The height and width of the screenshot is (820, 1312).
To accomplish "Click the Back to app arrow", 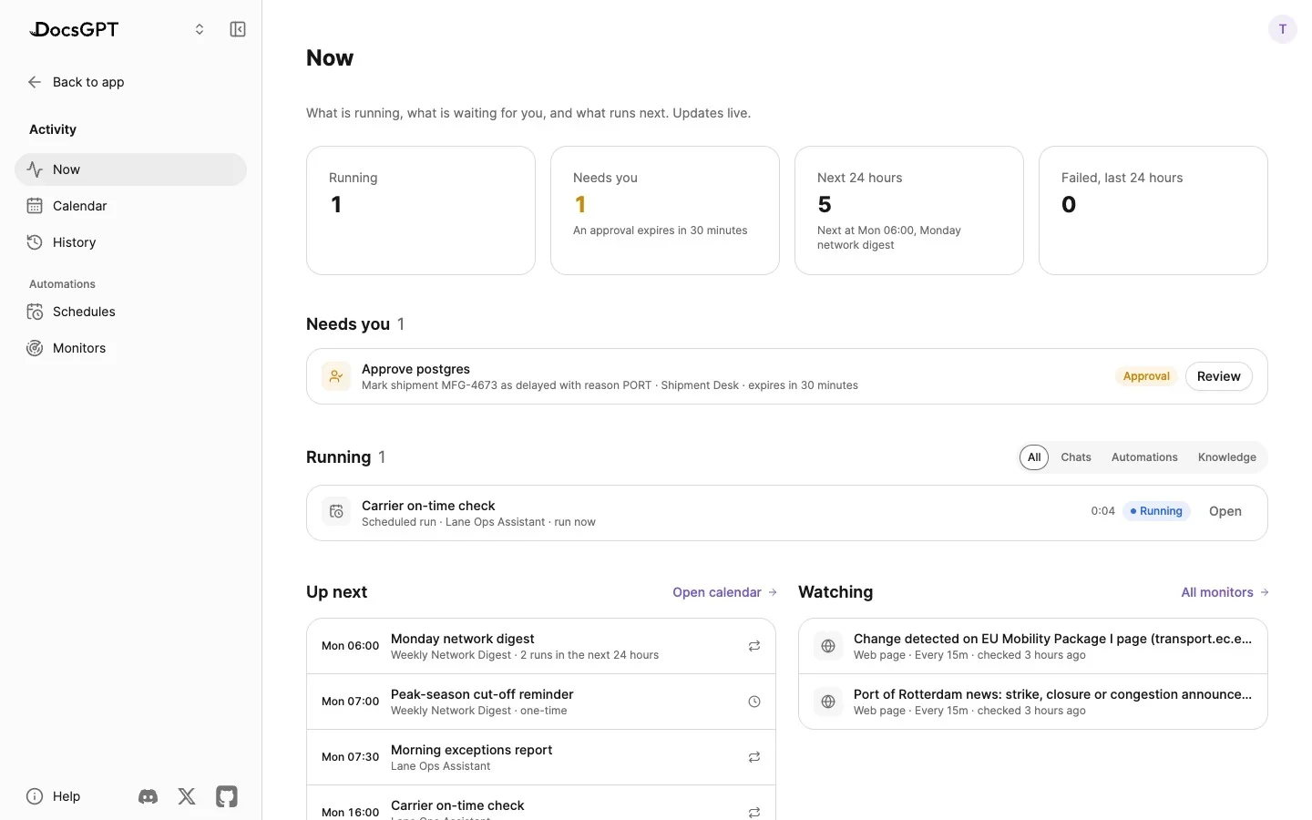I will pyautogui.click(x=35, y=82).
